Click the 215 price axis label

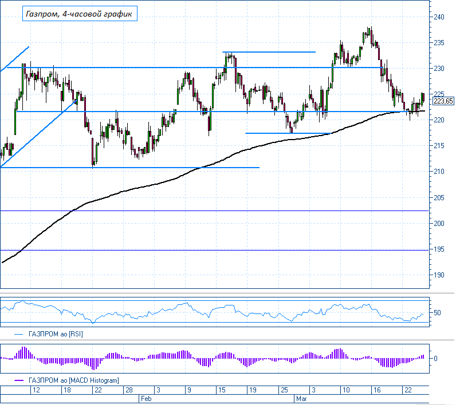pos(439,146)
